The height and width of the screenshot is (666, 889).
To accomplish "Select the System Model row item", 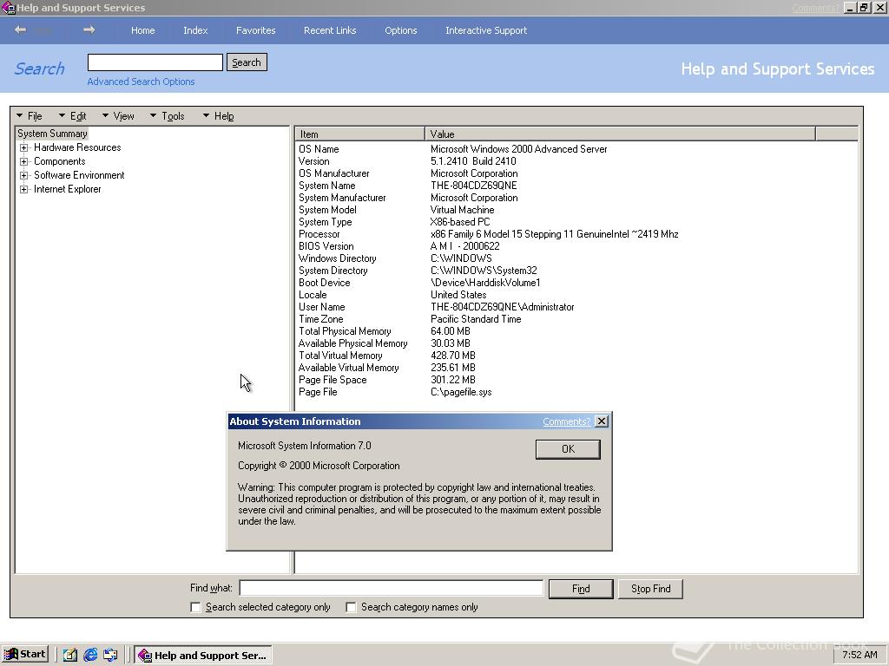I will (327, 210).
